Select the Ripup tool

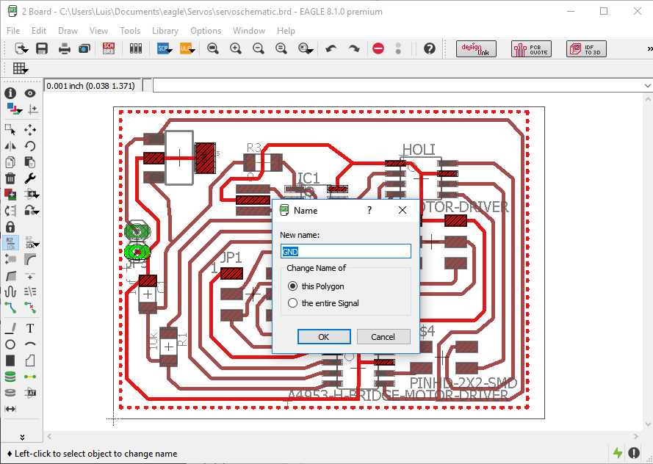(30, 308)
